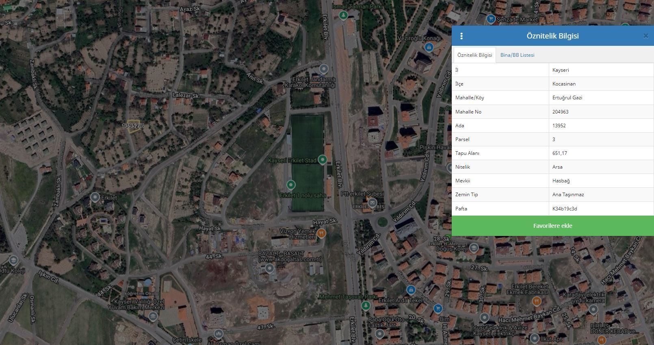
Task: Click the Veziroğlu Konağı marker icon
Action: pyautogui.click(x=429, y=47)
